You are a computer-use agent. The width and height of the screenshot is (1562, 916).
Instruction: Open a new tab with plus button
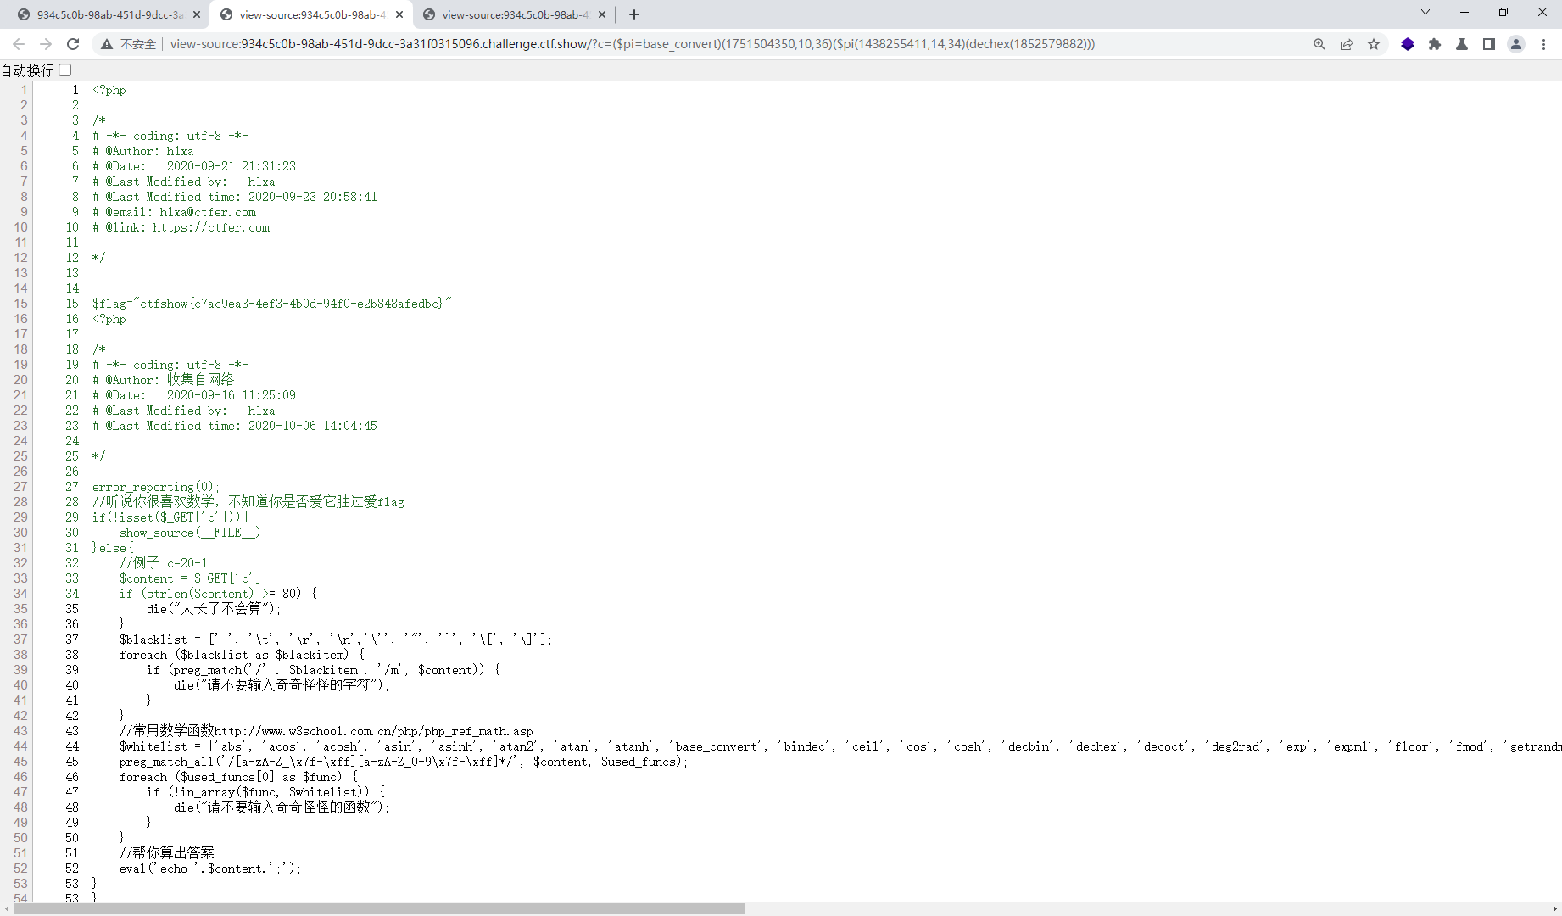(x=634, y=14)
